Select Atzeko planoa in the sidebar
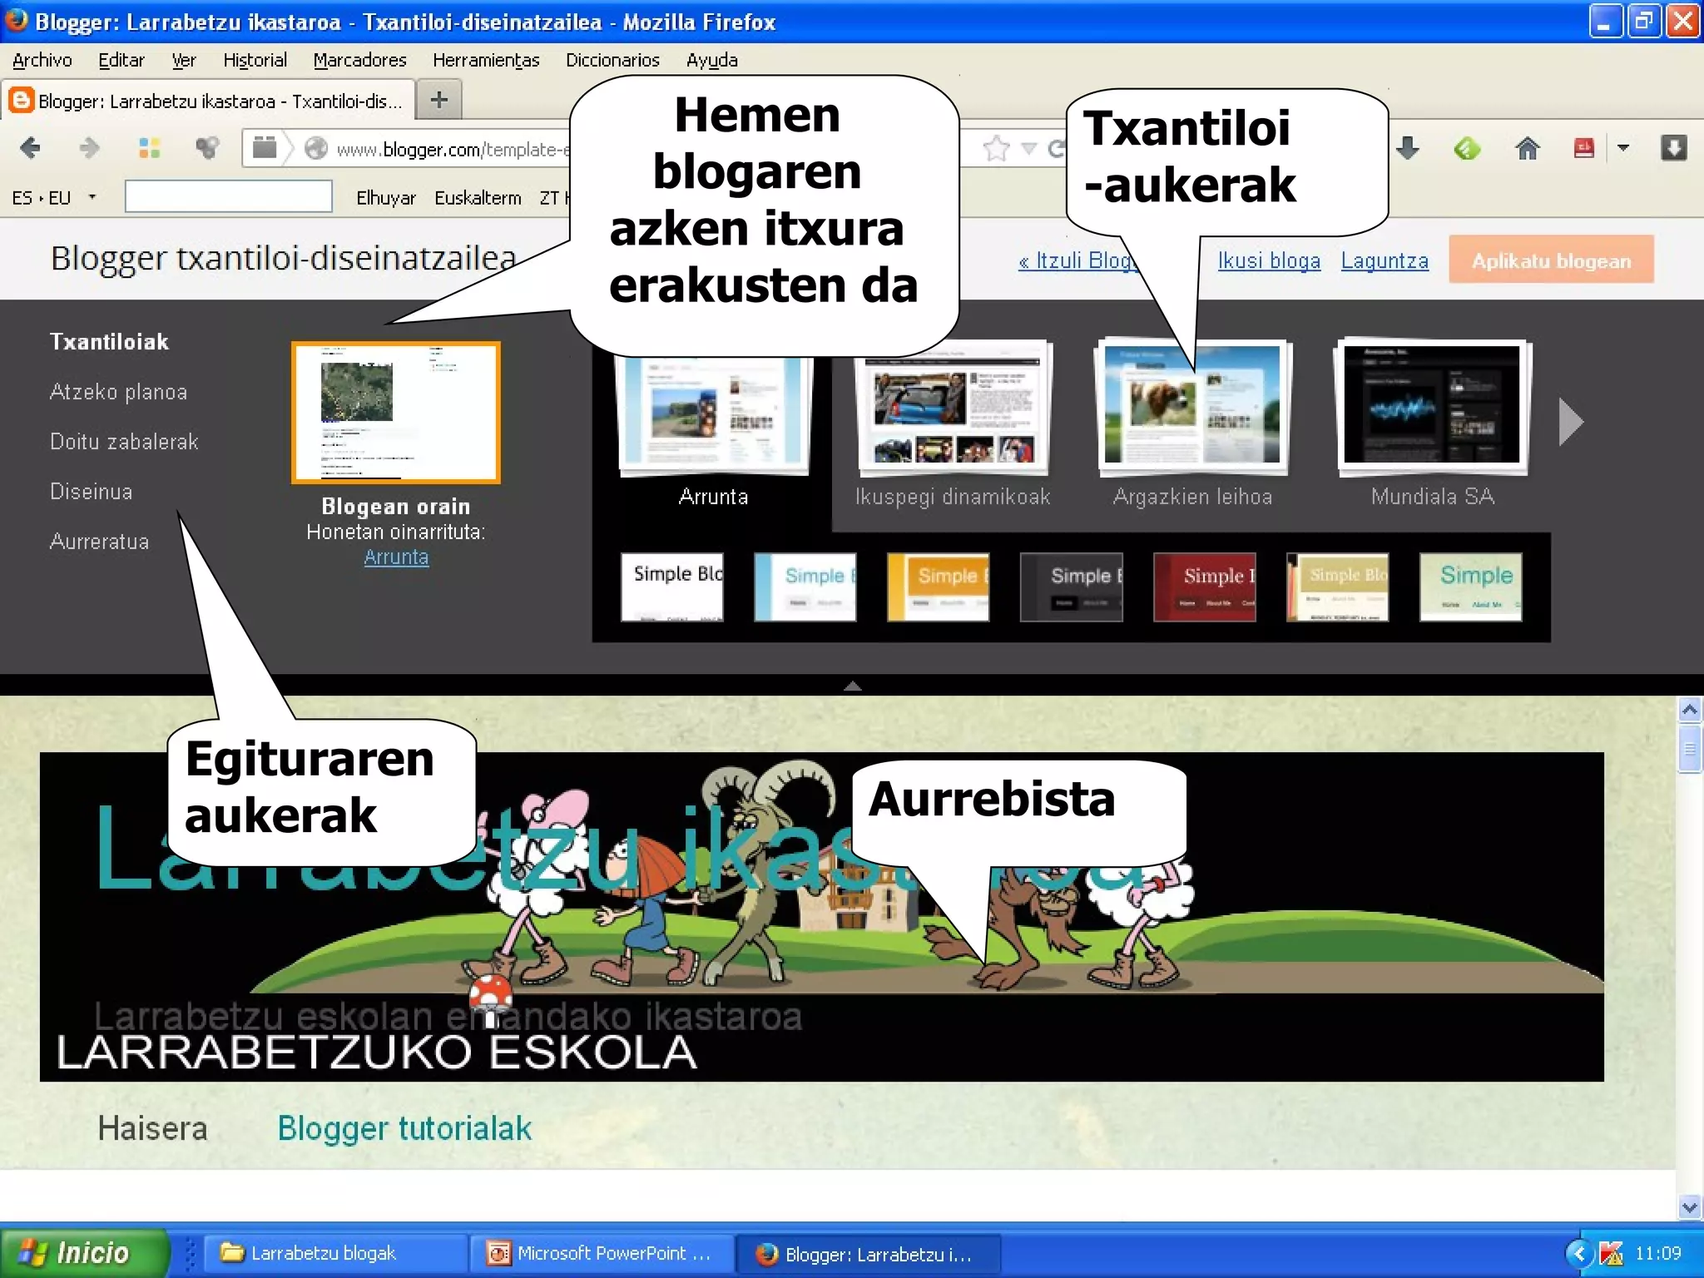This screenshot has width=1704, height=1278. (x=118, y=391)
